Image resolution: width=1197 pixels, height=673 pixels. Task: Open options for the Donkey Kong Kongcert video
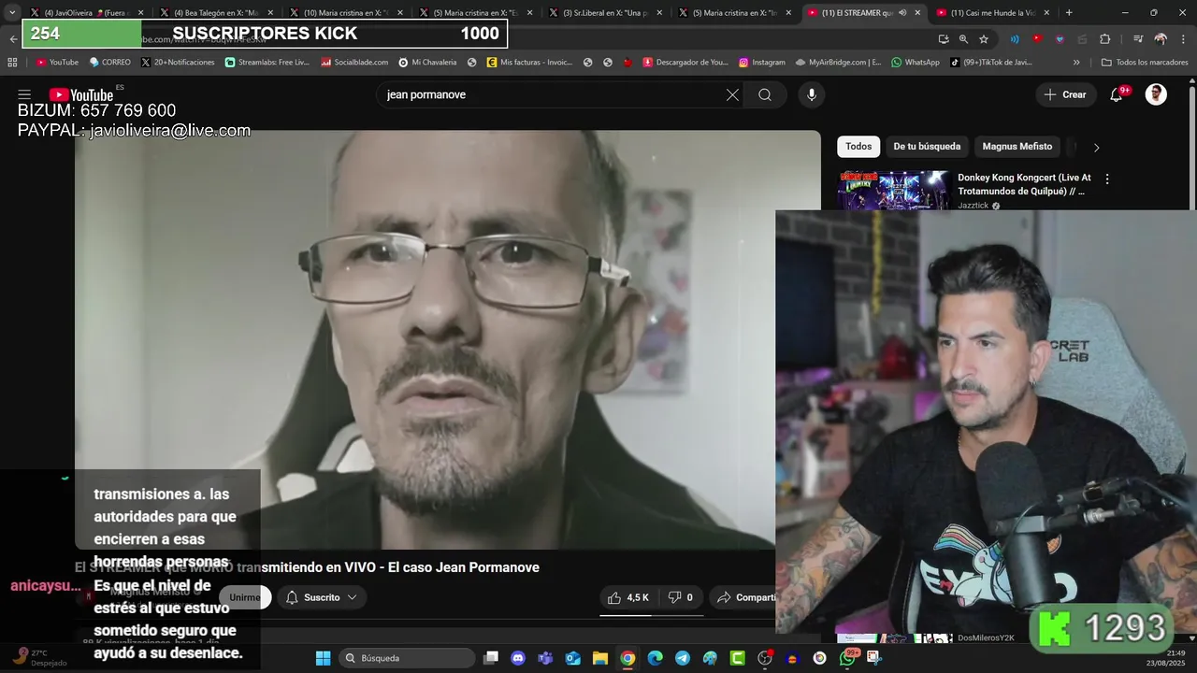[x=1107, y=179]
